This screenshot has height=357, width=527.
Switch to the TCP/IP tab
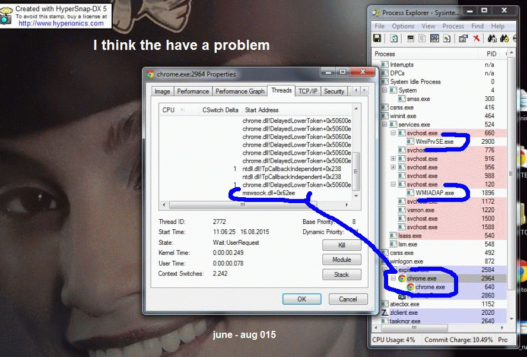point(308,91)
